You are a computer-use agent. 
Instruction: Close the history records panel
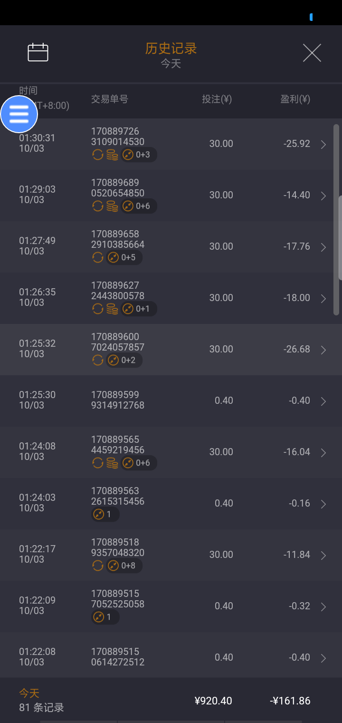pyautogui.click(x=312, y=53)
